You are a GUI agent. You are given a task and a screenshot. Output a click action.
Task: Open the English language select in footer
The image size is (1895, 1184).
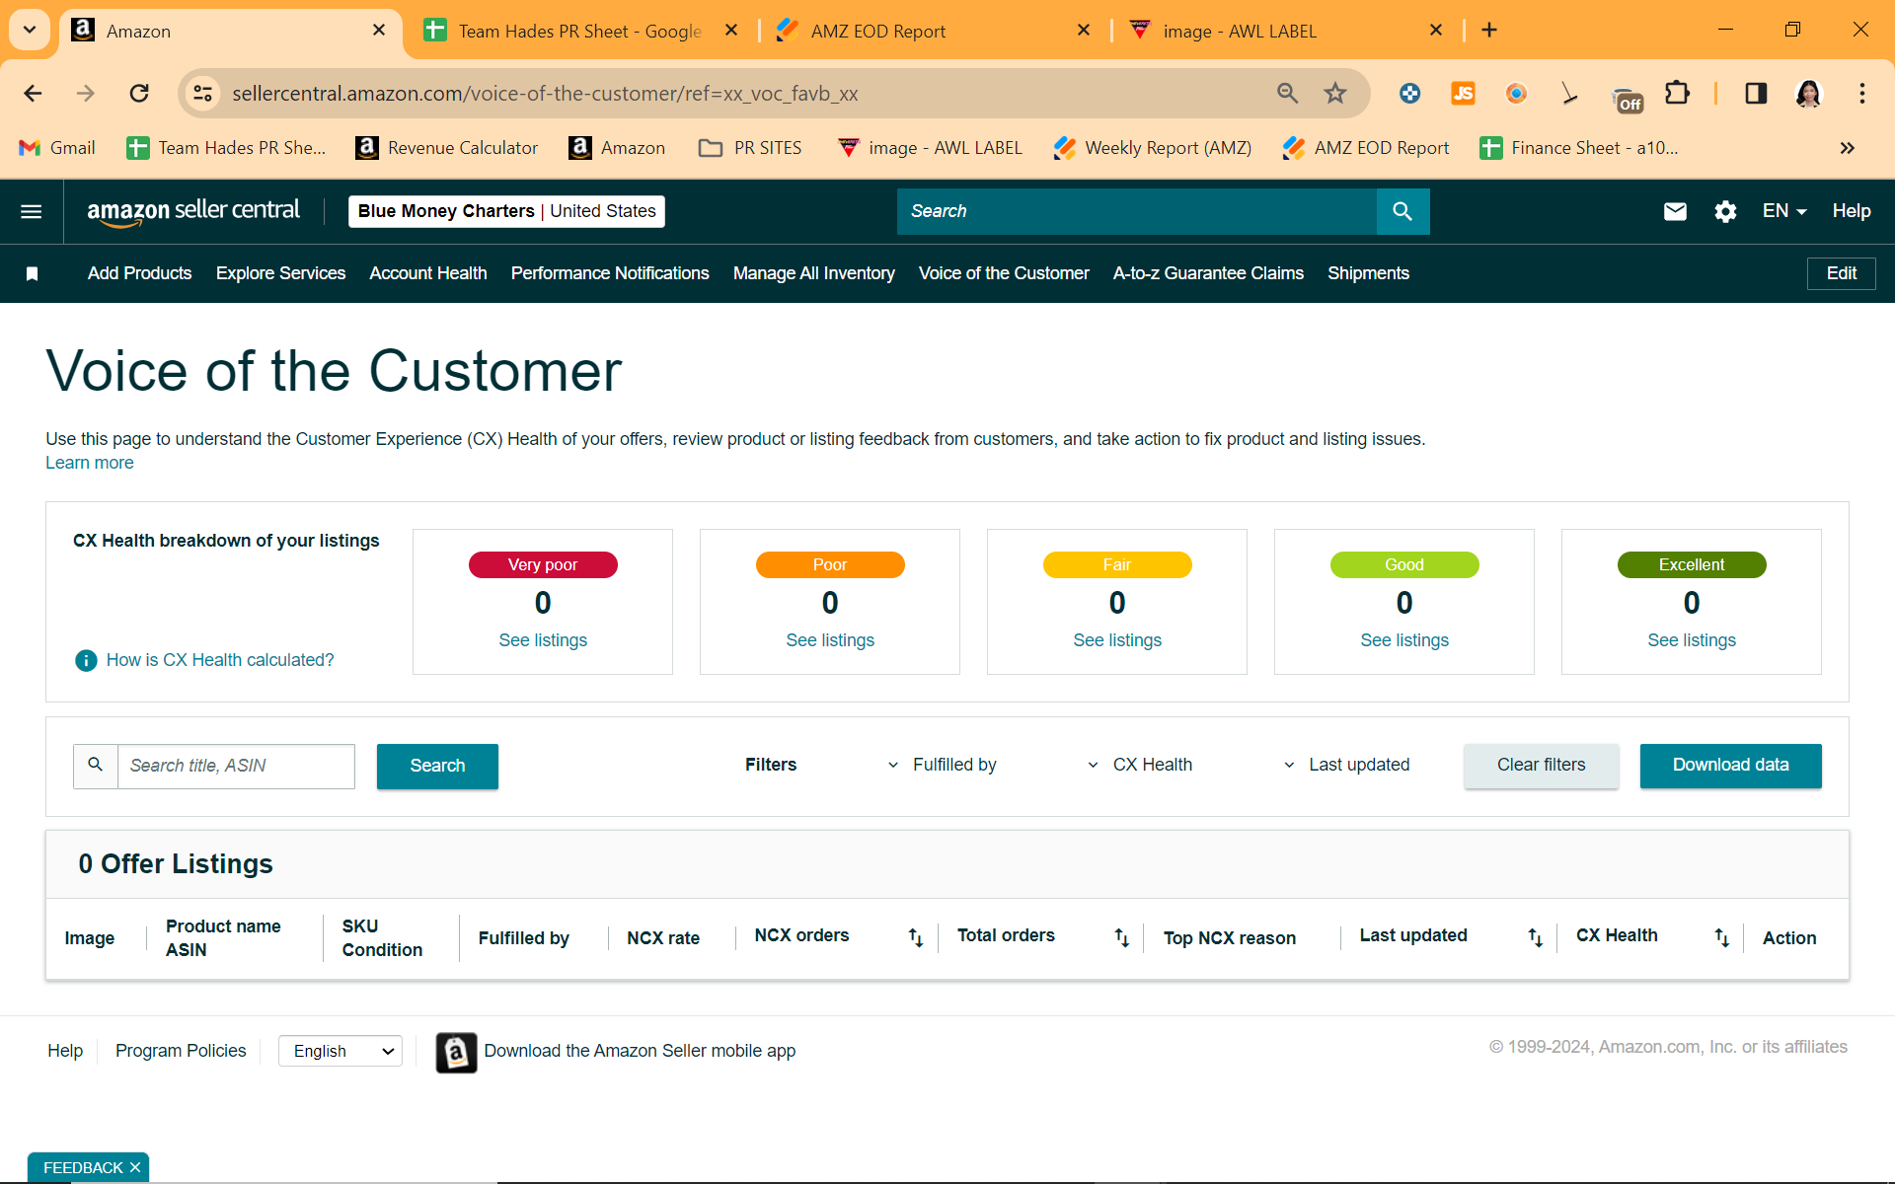(341, 1051)
